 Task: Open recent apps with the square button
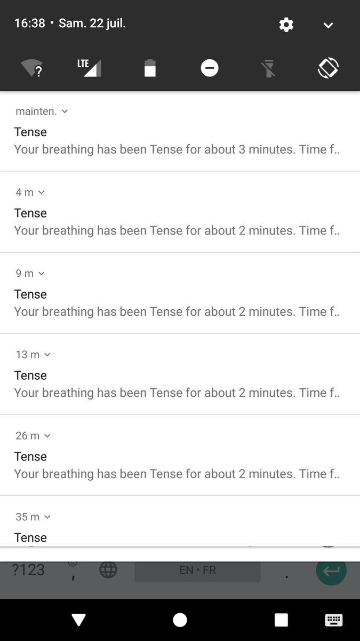(281, 620)
